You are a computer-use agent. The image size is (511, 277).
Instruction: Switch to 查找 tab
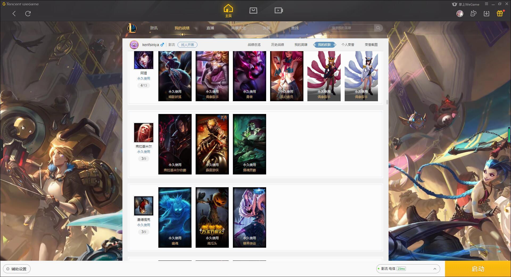pos(295,28)
